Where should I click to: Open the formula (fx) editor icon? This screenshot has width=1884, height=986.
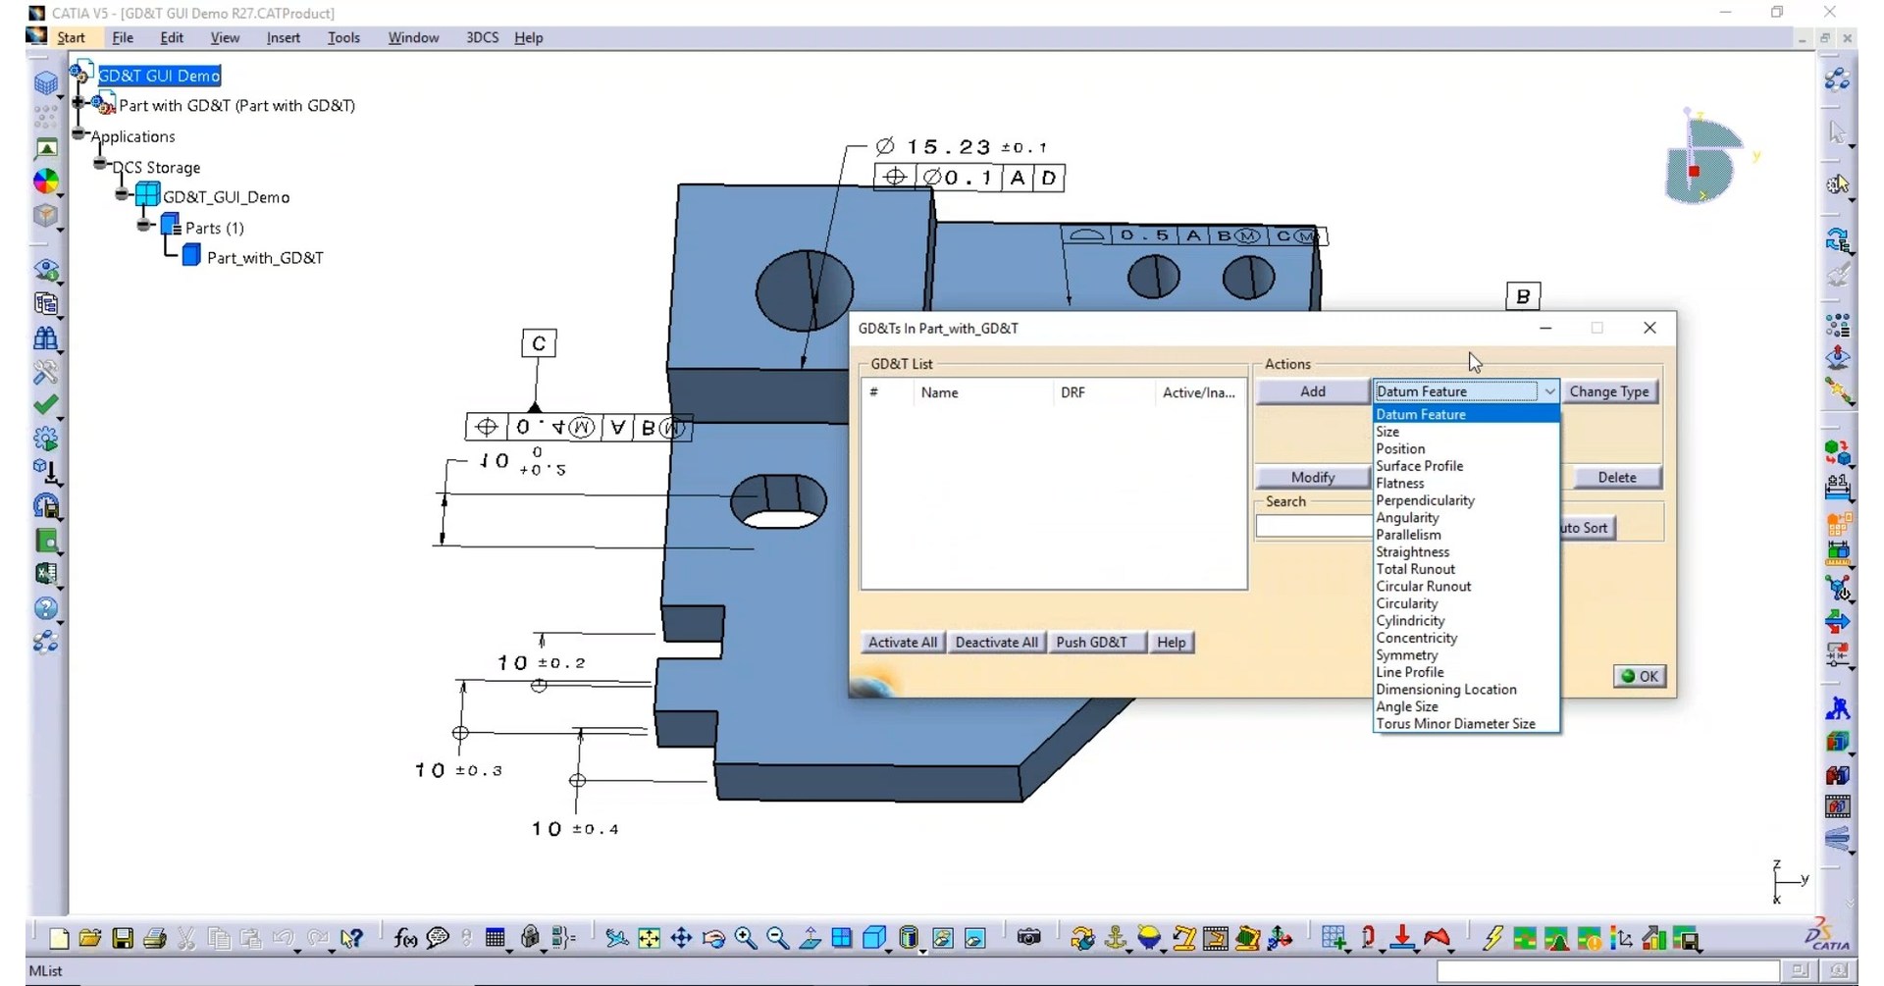(x=404, y=938)
